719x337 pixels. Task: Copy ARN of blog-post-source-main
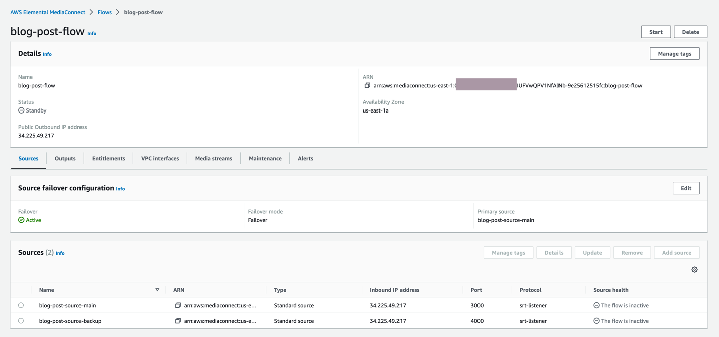point(178,305)
